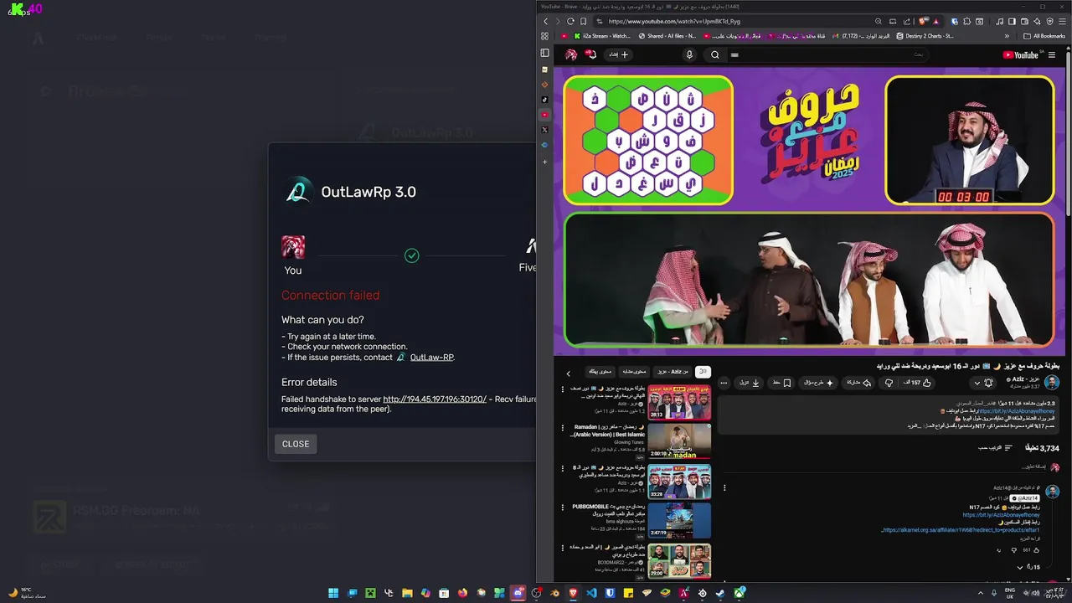Click the video Save bookmark button

point(781,383)
